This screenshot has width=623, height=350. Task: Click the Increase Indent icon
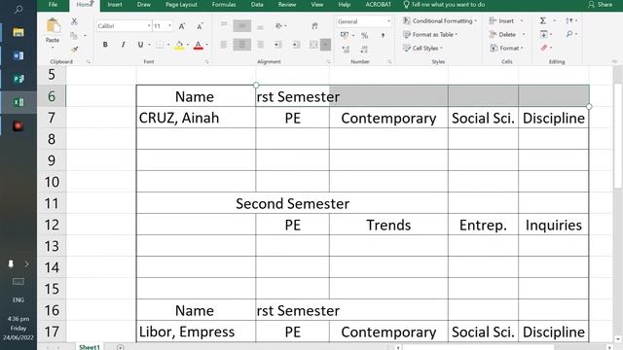coord(296,45)
